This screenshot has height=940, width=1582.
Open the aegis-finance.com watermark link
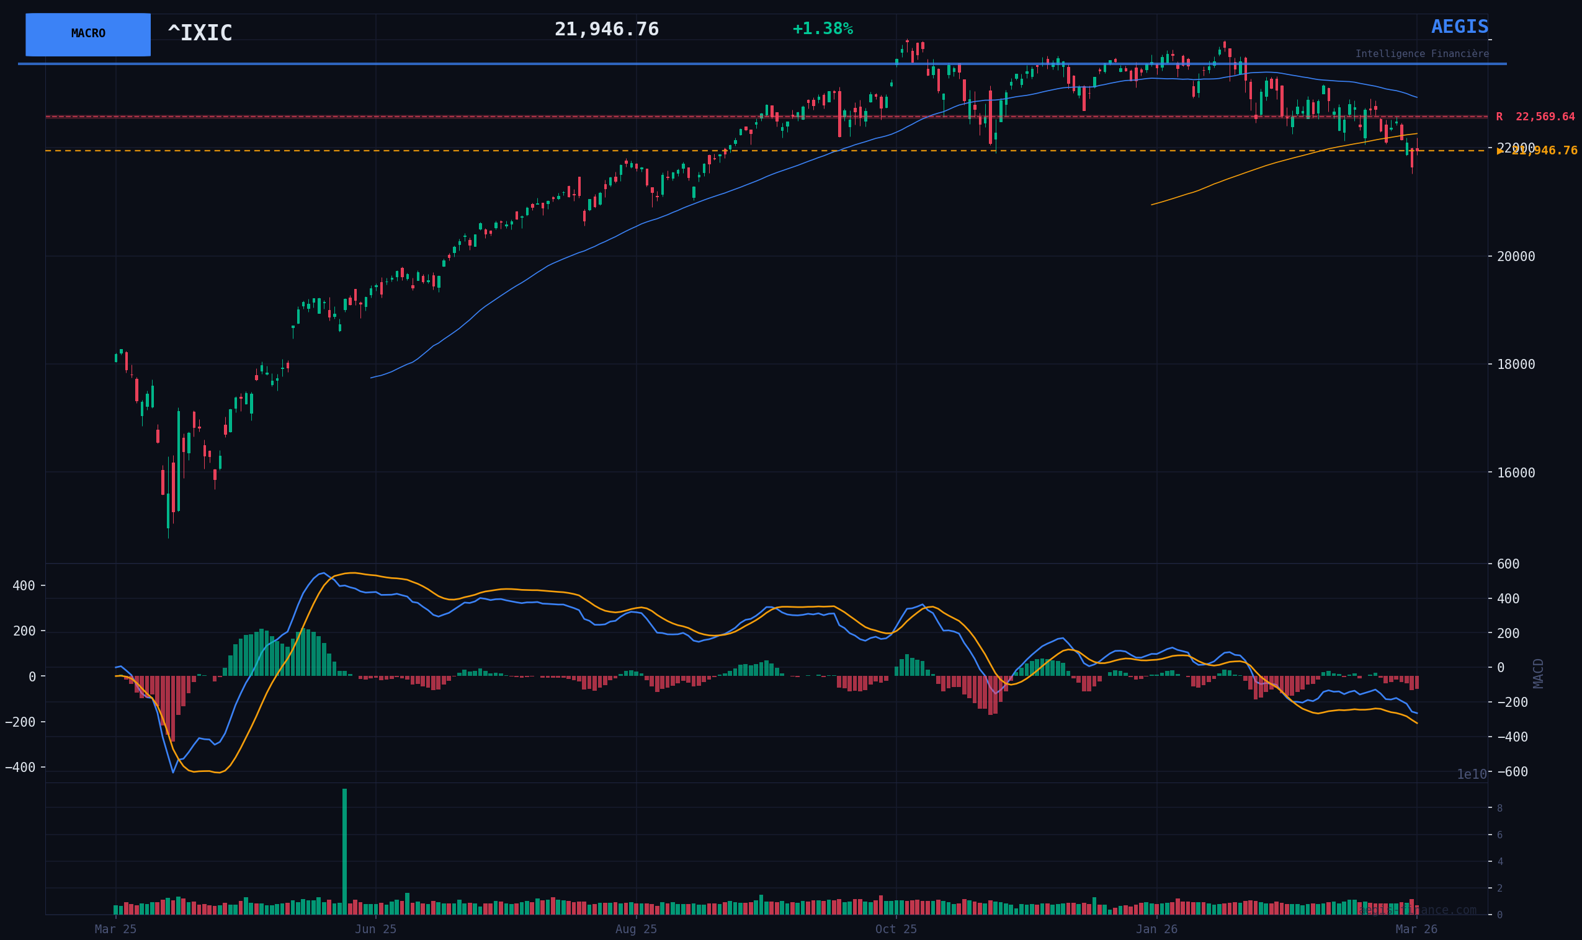[1416, 910]
